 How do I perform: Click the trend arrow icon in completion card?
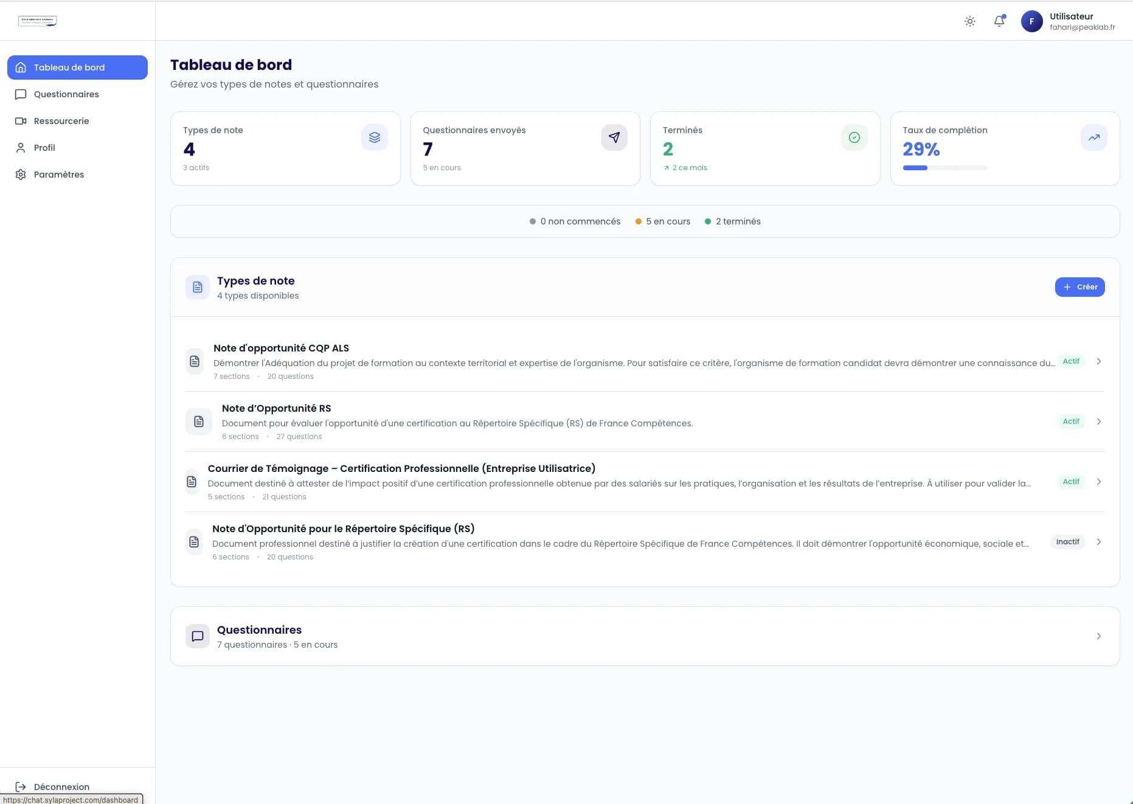1093,137
